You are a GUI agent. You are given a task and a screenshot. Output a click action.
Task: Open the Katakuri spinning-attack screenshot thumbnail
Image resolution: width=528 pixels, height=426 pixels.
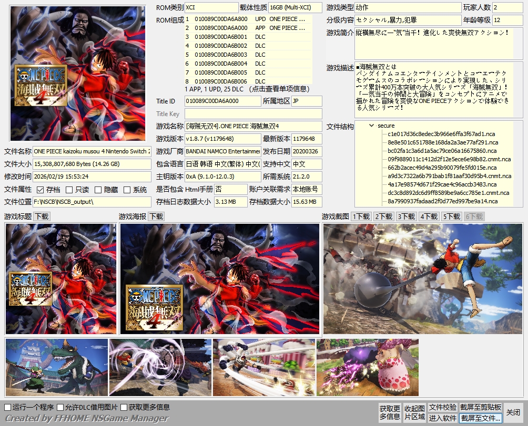pyautogui.click(x=264, y=367)
